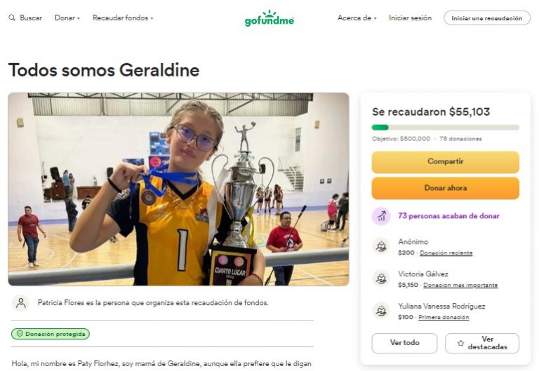539x371 pixels.
Task: Expand the Donar dropdown menu
Action: point(67,18)
